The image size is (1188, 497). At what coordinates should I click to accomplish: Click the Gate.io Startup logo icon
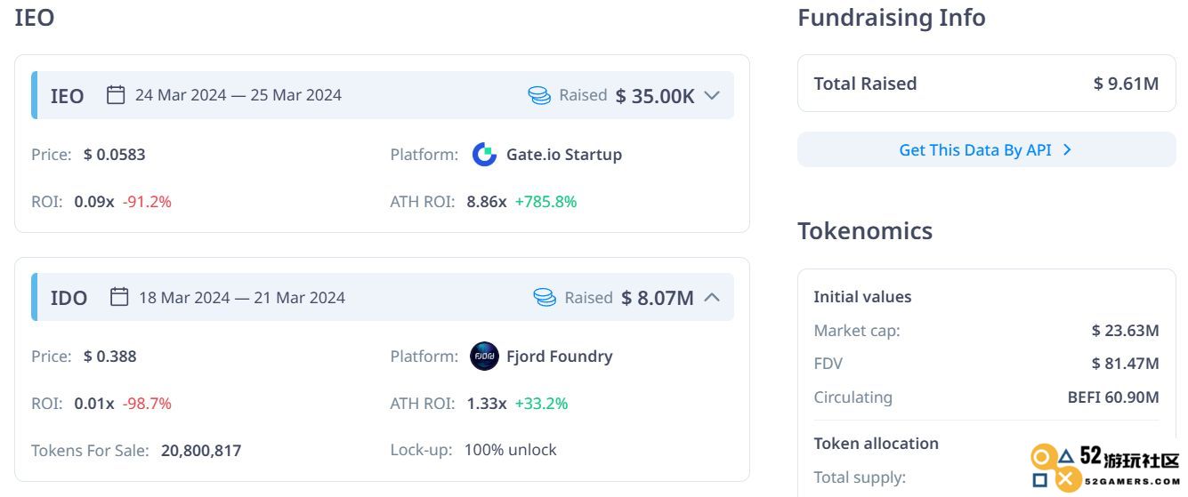[484, 155]
